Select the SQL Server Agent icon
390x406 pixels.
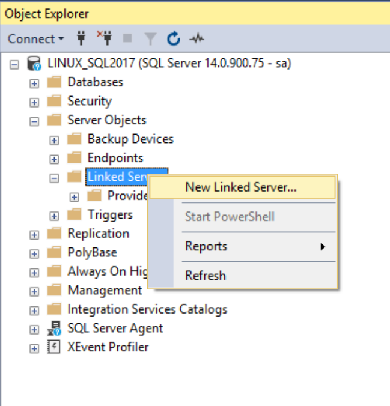[54, 329]
